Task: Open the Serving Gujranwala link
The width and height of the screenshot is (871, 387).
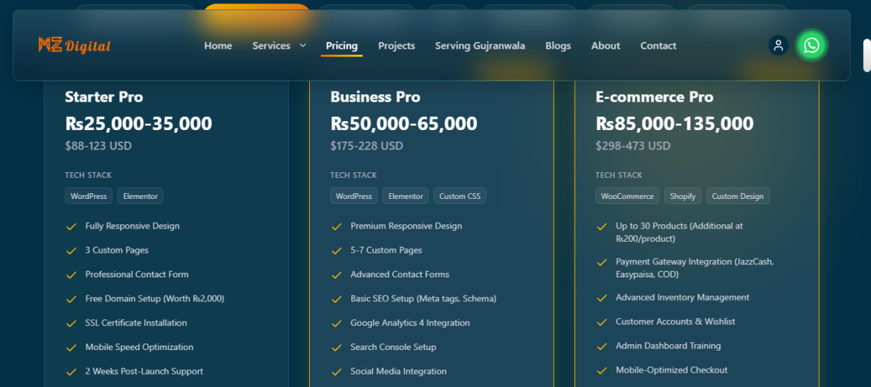Action: tap(480, 46)
